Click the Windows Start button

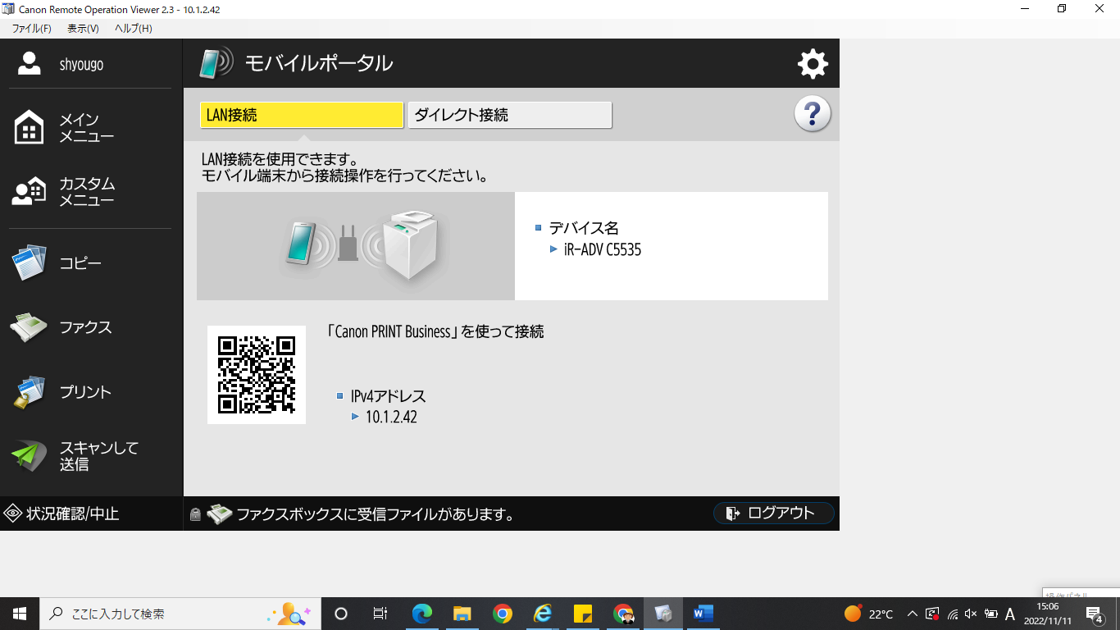point(19,614)
